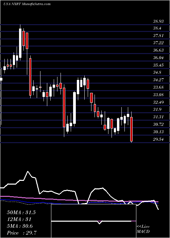Click the 32.49 price axis label
170x238 pixels.
(x=158, y=102)
